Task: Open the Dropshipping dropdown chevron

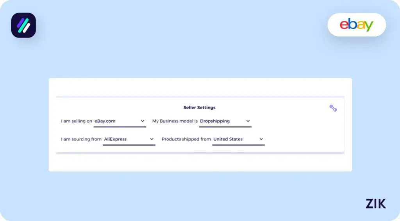Action: pyautogui.click(x=248, y=121)
